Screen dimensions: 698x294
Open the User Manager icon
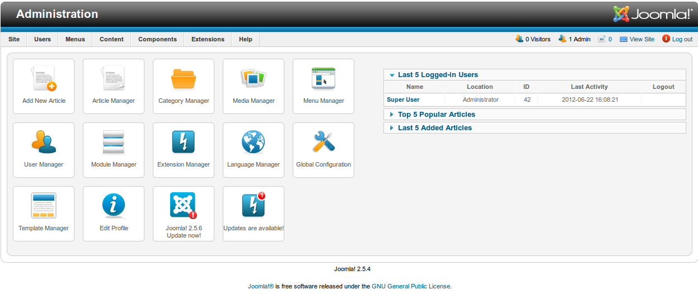[44, 142]
